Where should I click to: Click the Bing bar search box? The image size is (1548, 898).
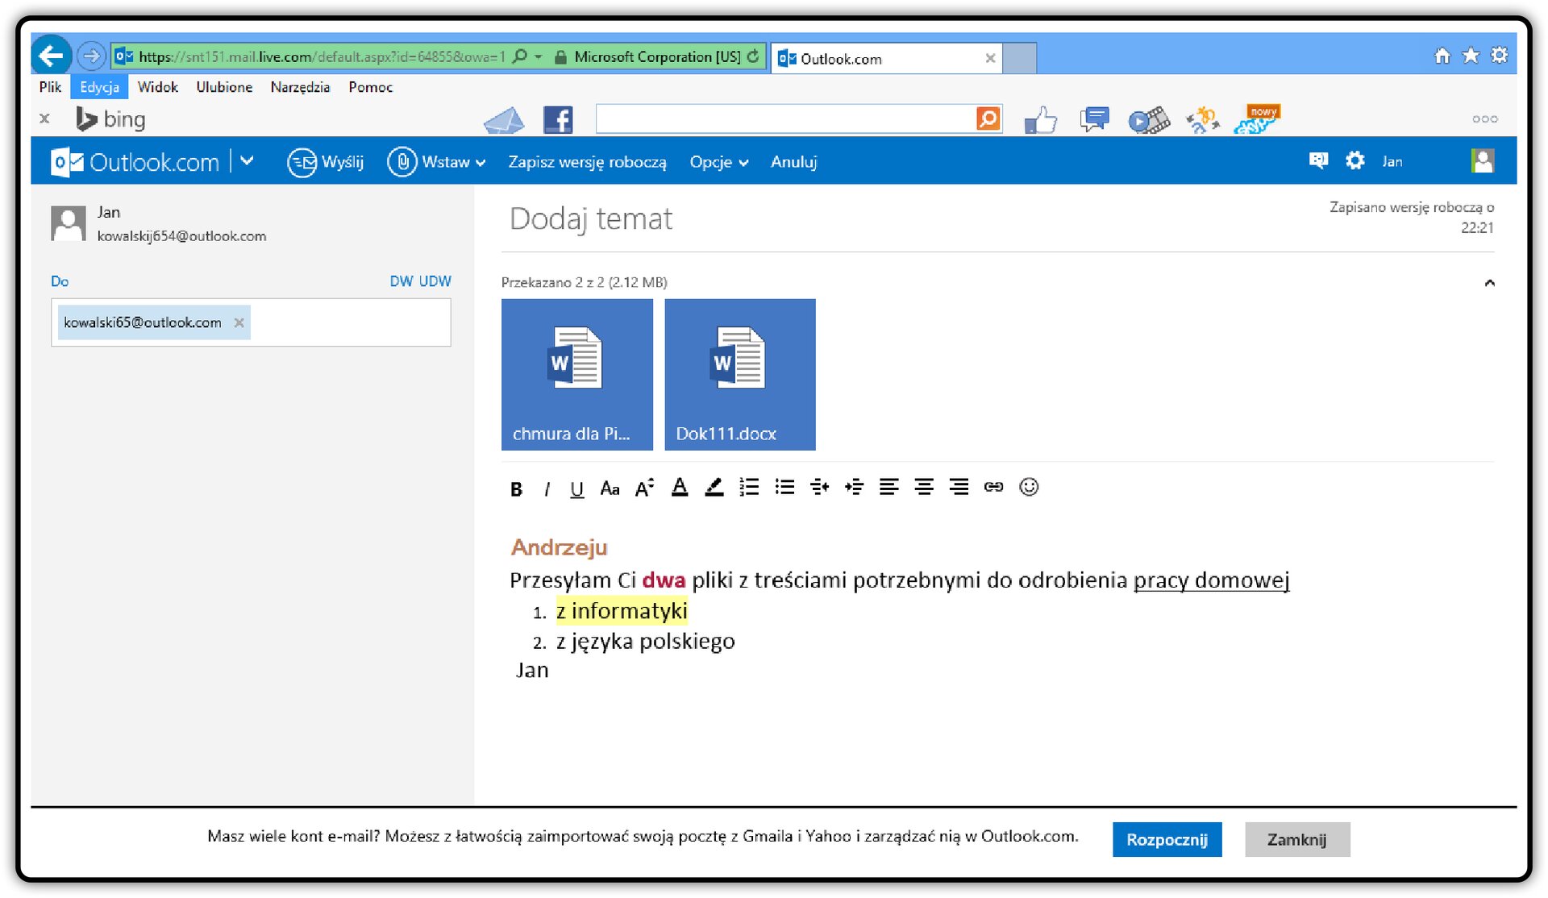point(785,118)
